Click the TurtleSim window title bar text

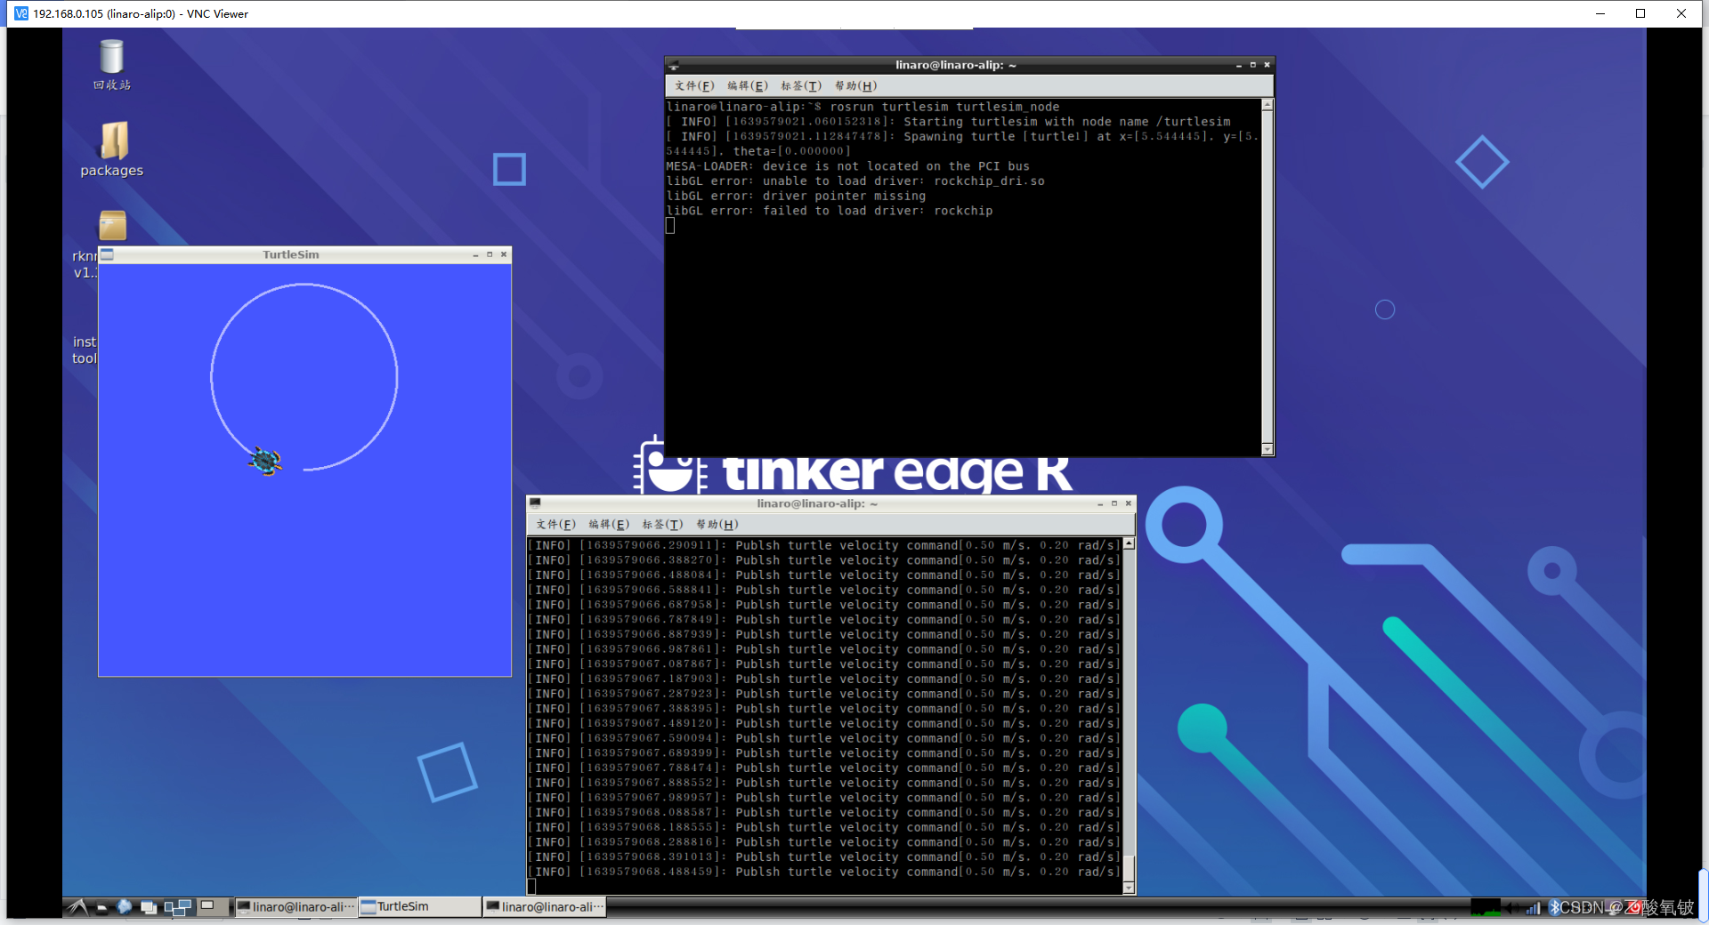click(291, 254)
